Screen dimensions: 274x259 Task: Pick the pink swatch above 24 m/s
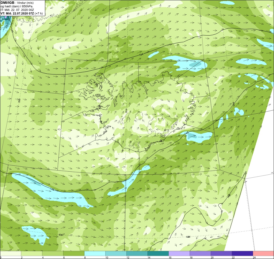click(x=264, y=254)
